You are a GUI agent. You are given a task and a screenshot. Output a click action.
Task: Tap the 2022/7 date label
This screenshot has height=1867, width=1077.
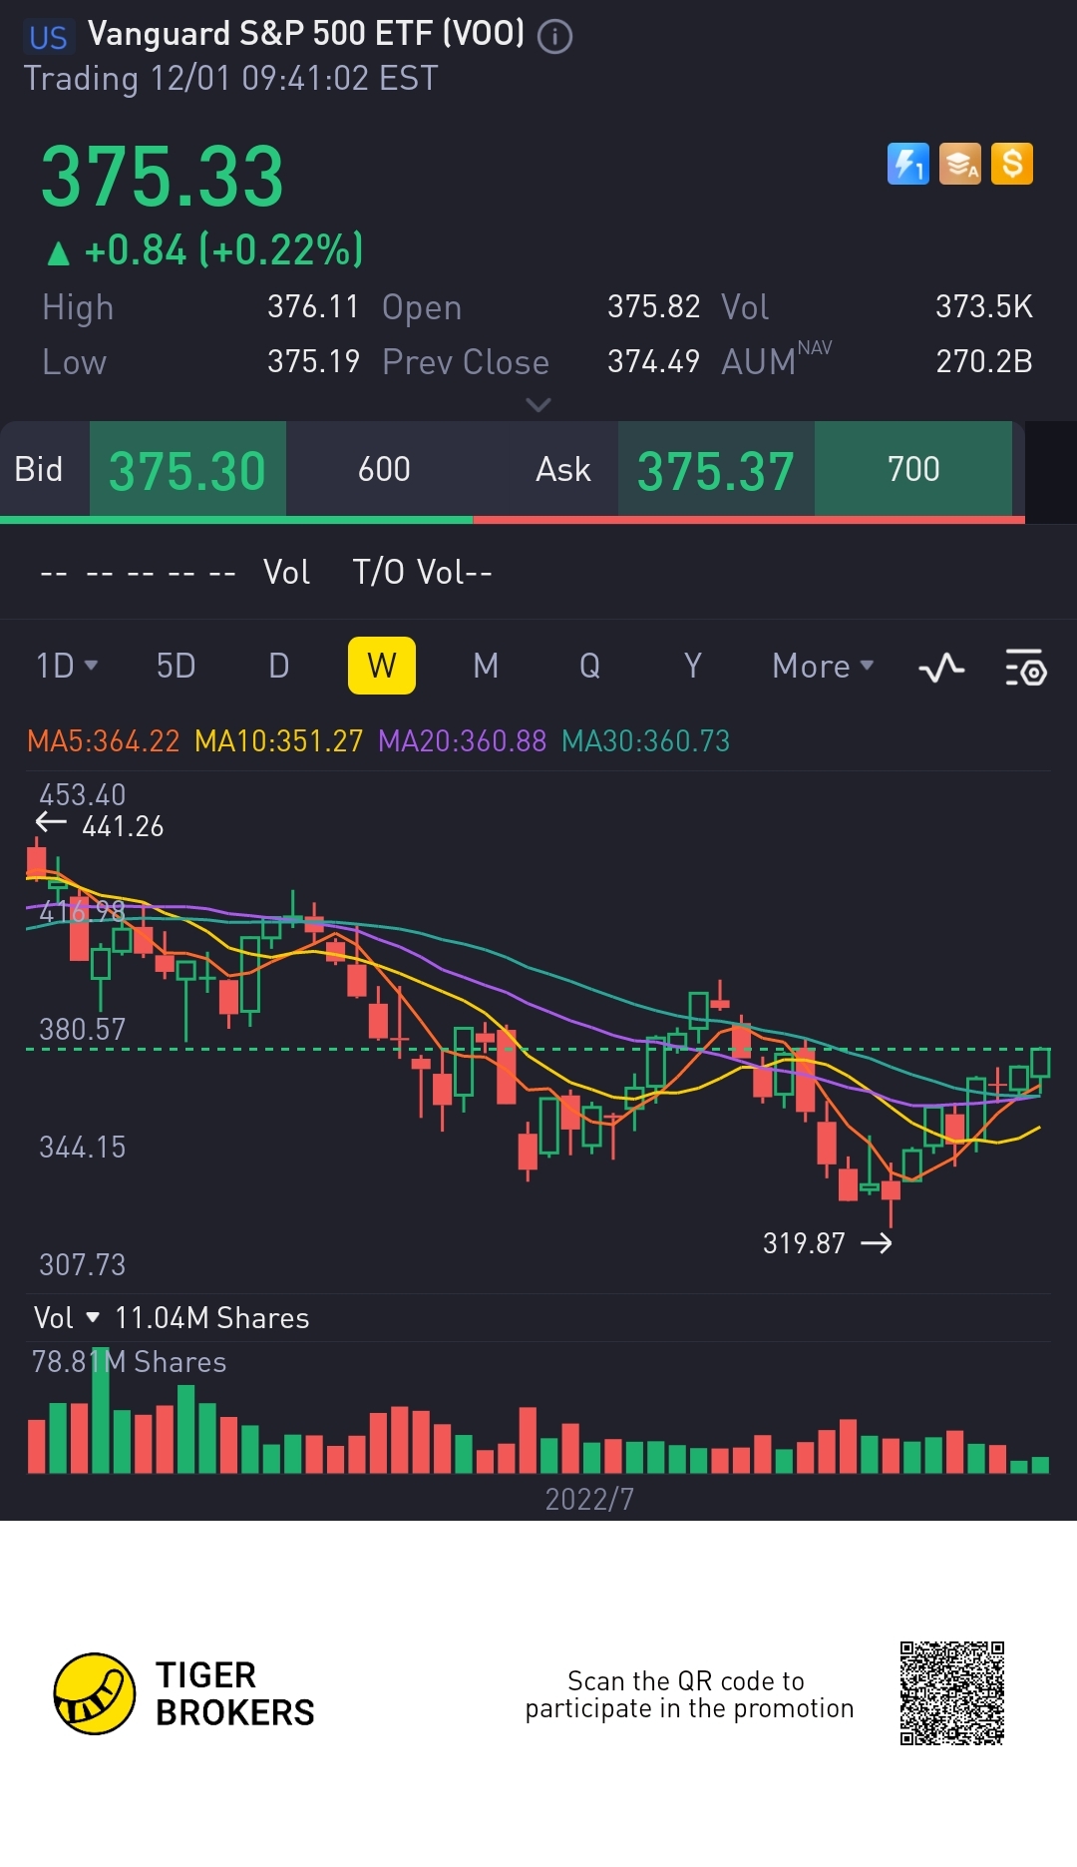pyautogui.click(x=589, y=1499)
